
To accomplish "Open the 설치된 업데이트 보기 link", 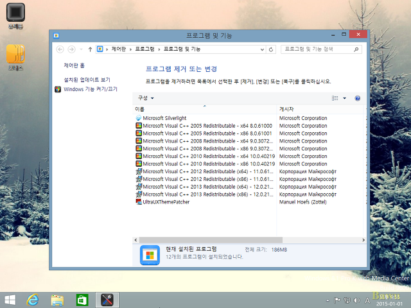I will pyautogui.click(x=87, y=80).
